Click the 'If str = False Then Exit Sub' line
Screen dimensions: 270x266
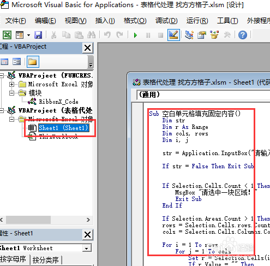tap(208, 166)
